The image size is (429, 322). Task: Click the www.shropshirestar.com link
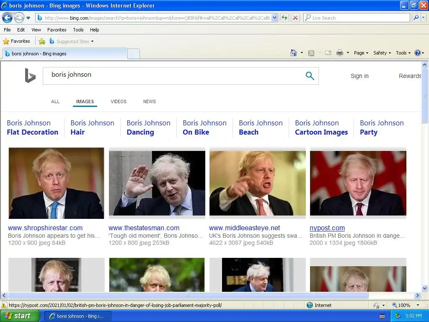coord(45,228)
